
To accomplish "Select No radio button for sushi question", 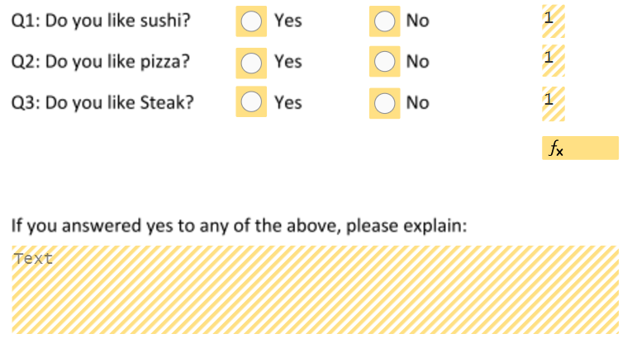I will pos(384,21).
